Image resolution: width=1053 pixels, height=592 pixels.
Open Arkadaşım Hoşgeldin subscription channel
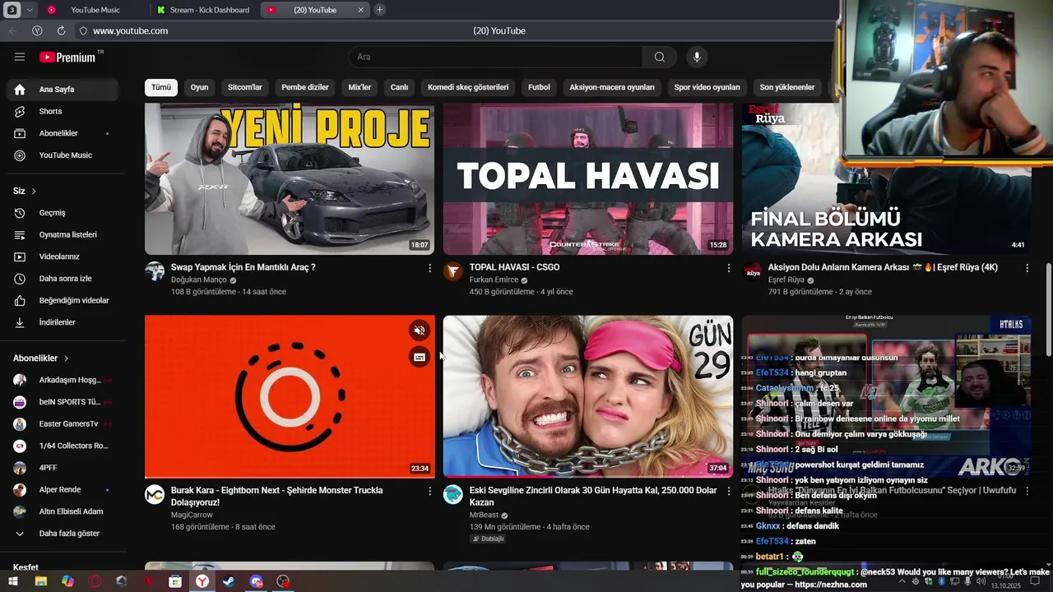[x=63, y=380]
